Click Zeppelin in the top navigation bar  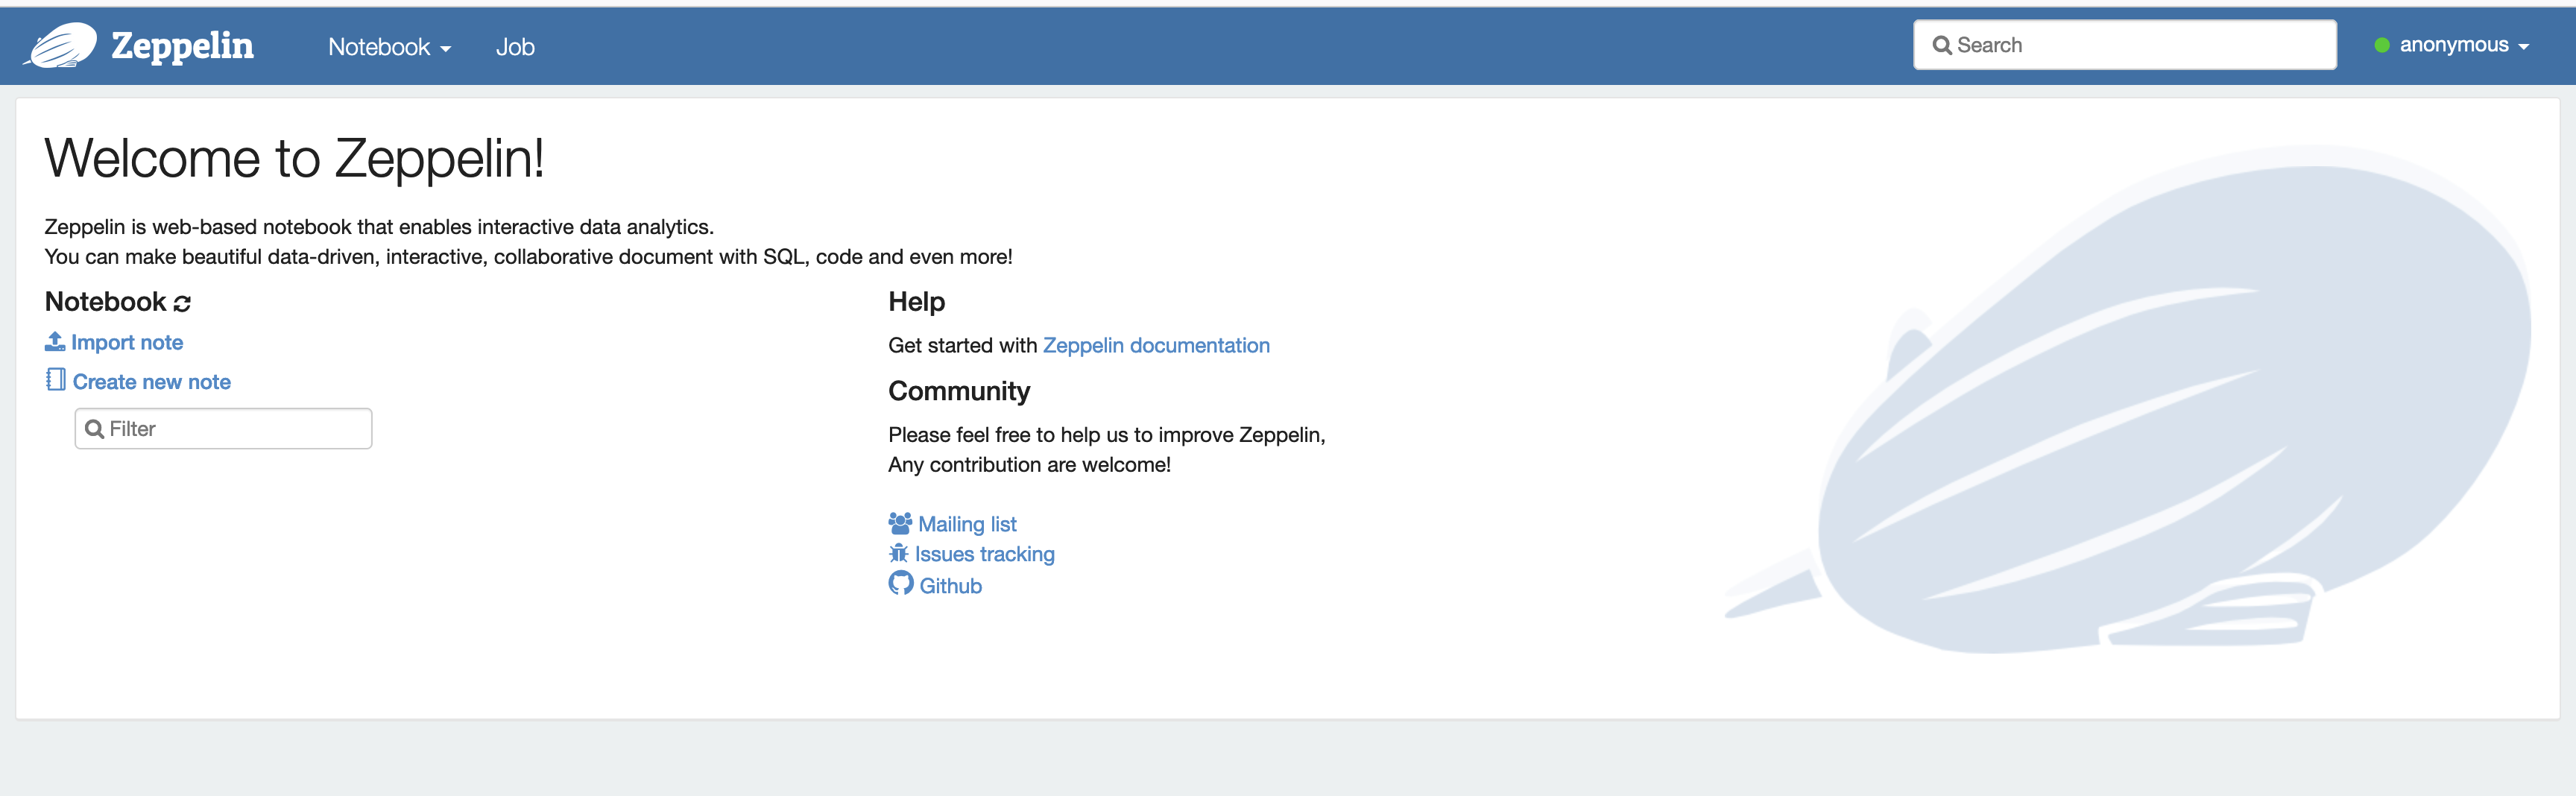(183, 45)
